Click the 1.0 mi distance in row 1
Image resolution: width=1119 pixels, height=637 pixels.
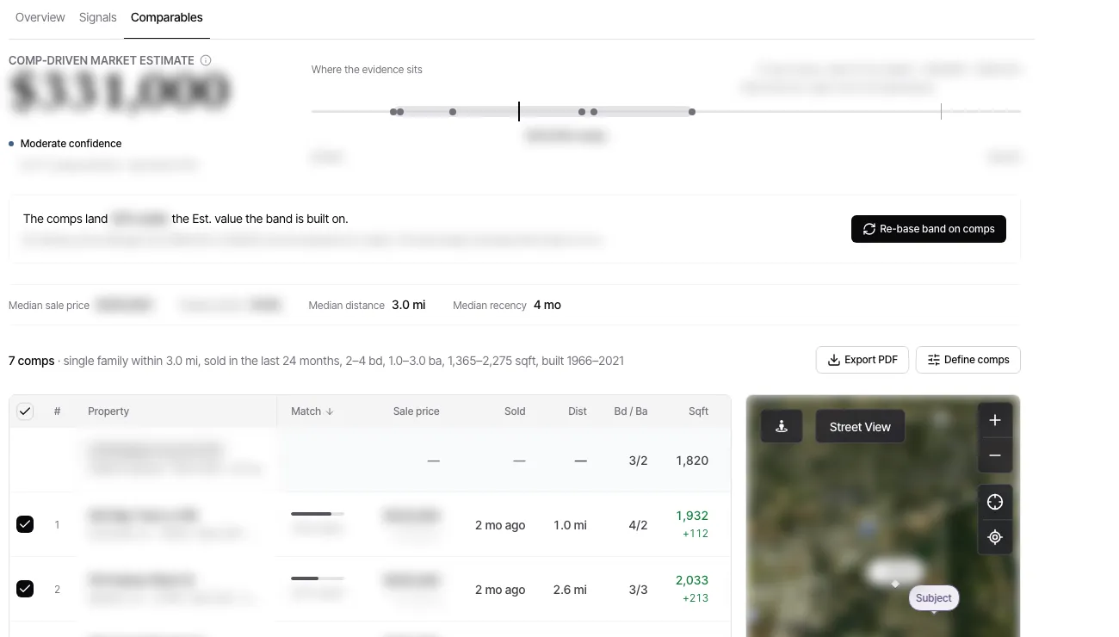click(570, 525)
